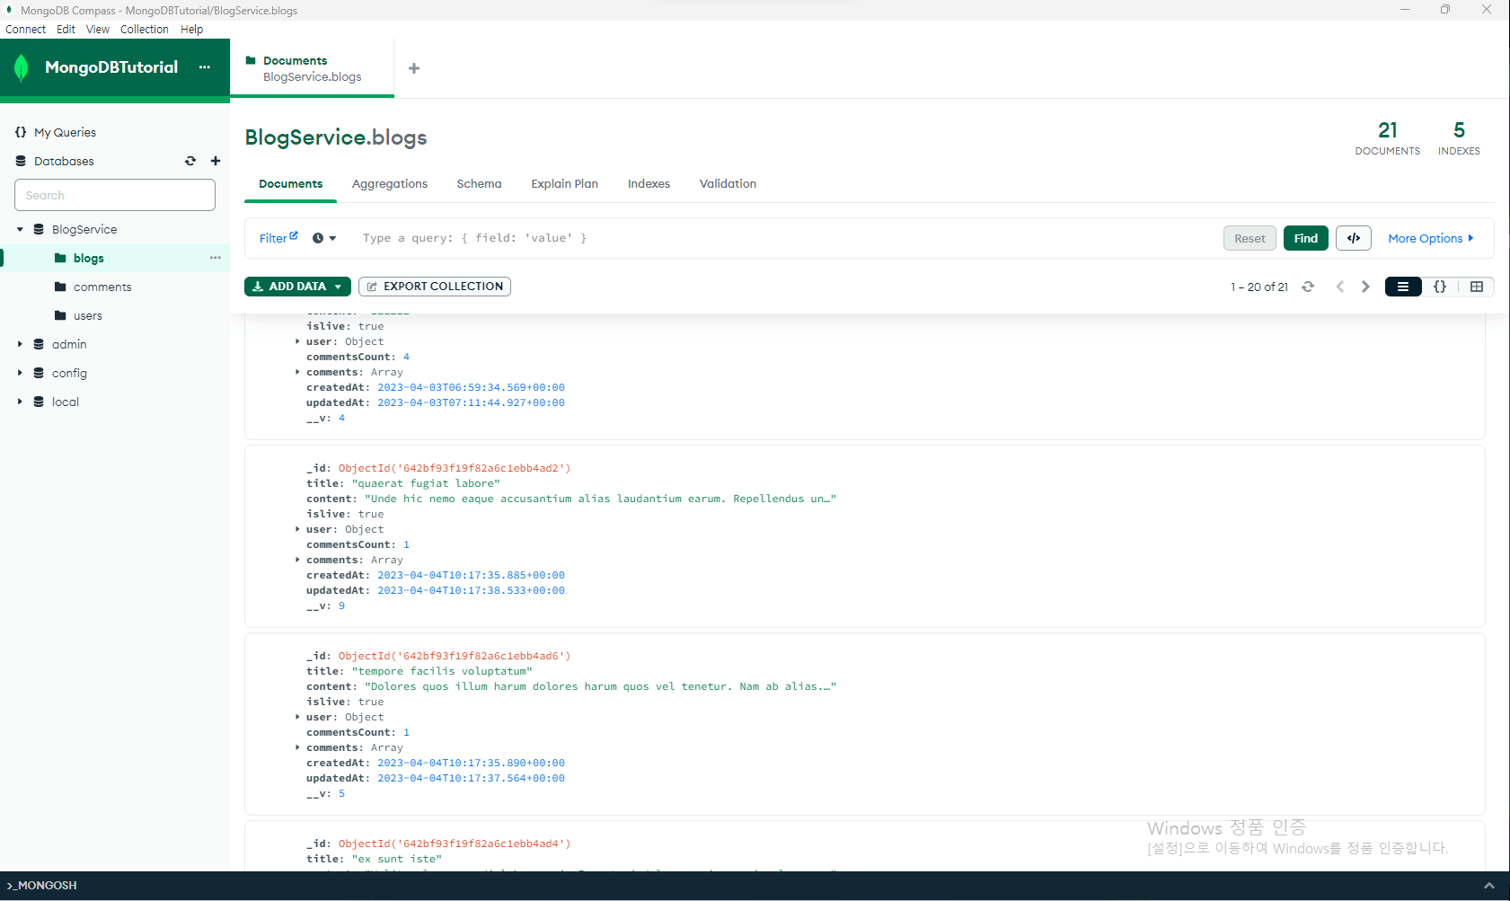Expand the MONGOSH shell panel chevron
This screenshot has height=901, width=1510.
click(x=1489, y=886)
